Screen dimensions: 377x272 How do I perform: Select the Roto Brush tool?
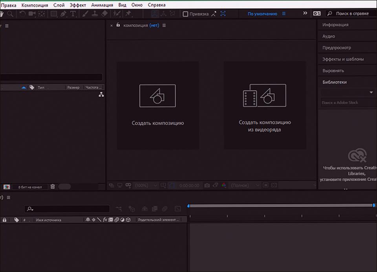(117, 14)
